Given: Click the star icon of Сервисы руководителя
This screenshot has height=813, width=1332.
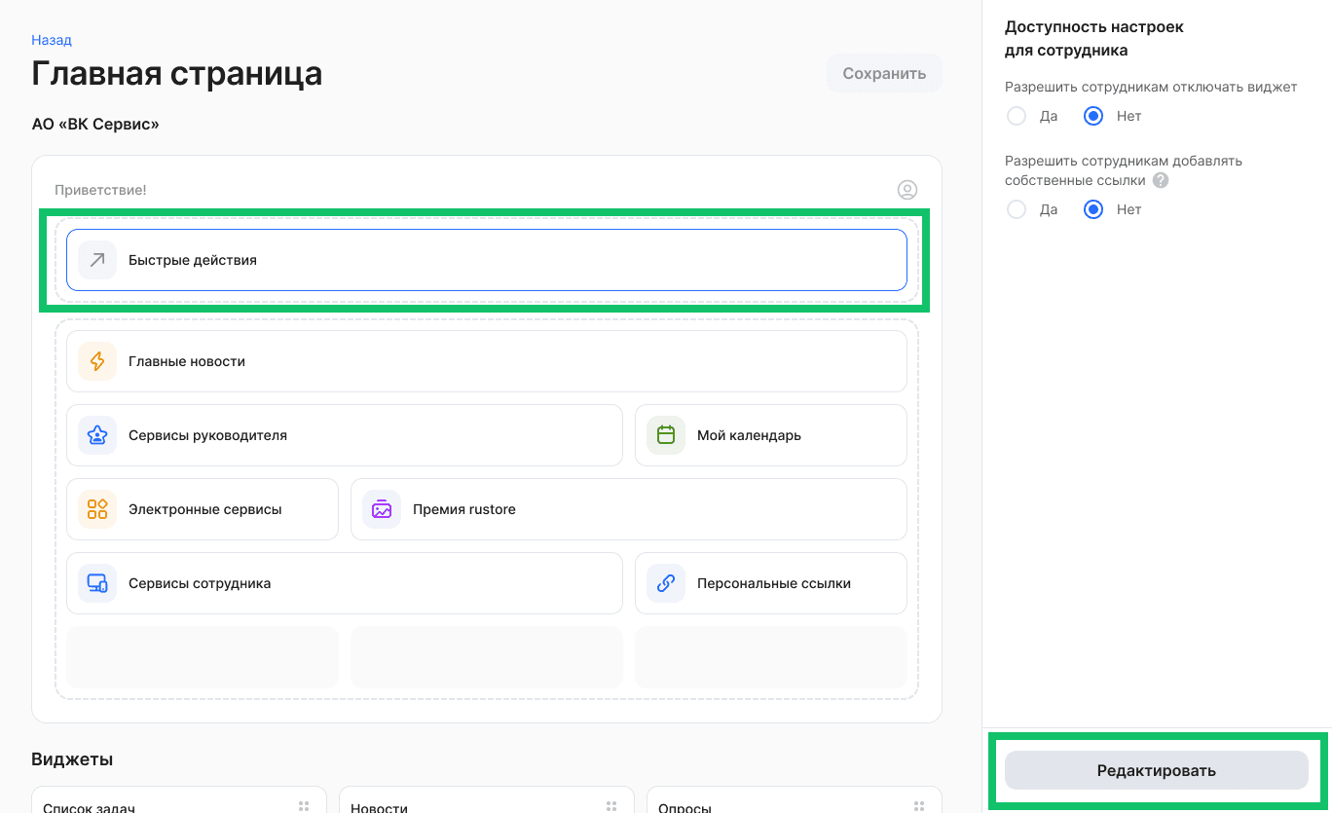Looking at the screenshot, I should (x=95, y=434).
